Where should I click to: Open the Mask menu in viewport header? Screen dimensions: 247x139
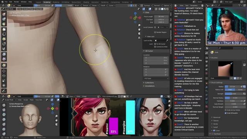pos(32,9)
